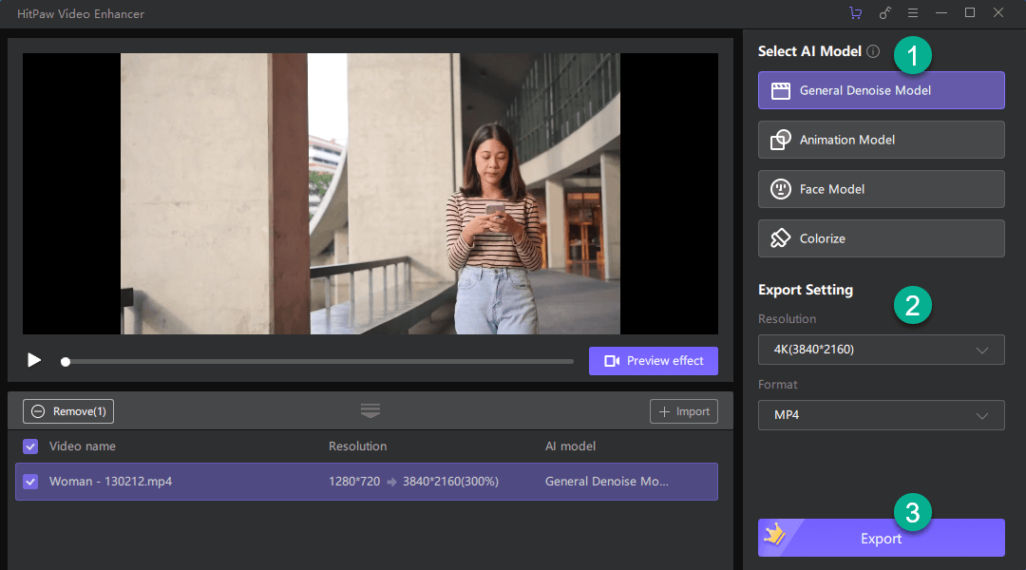Click the Export button
Viewport: 1026px width, 570px height.
coord(881,538)
